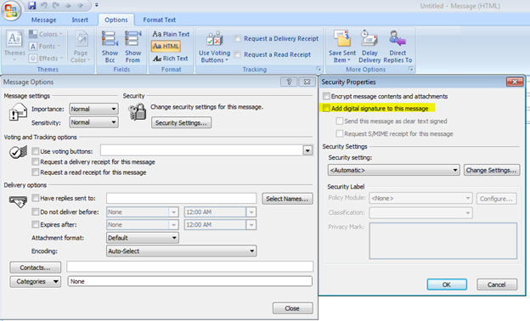This screenshot has height=321, width=530.
Task: Check Request a delivery receipt for this message
Action: click(35, 162)
